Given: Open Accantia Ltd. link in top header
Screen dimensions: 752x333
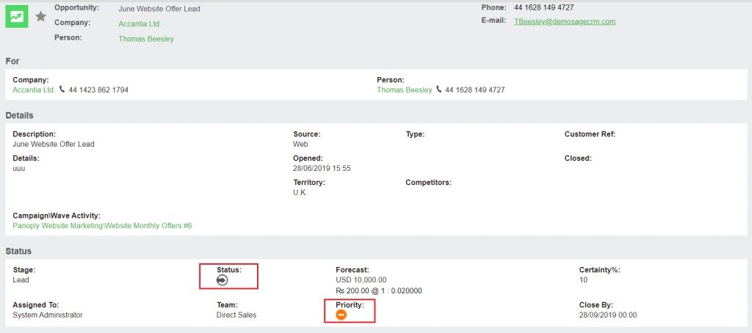Looking at the screenshot, I should (140, 24).
